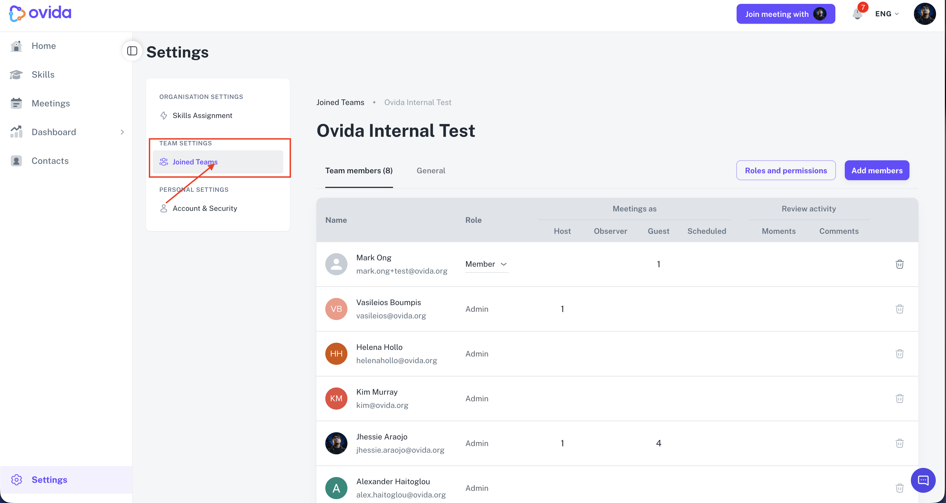Click the Observer column header
Screen dimensions: 946x503
pos(610,231)
